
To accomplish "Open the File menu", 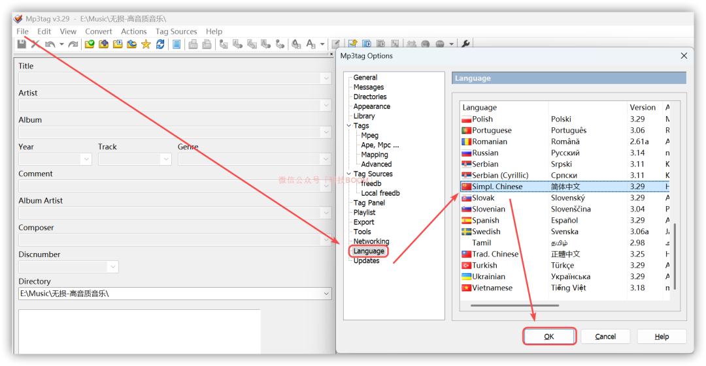I will tap(22, 31).
